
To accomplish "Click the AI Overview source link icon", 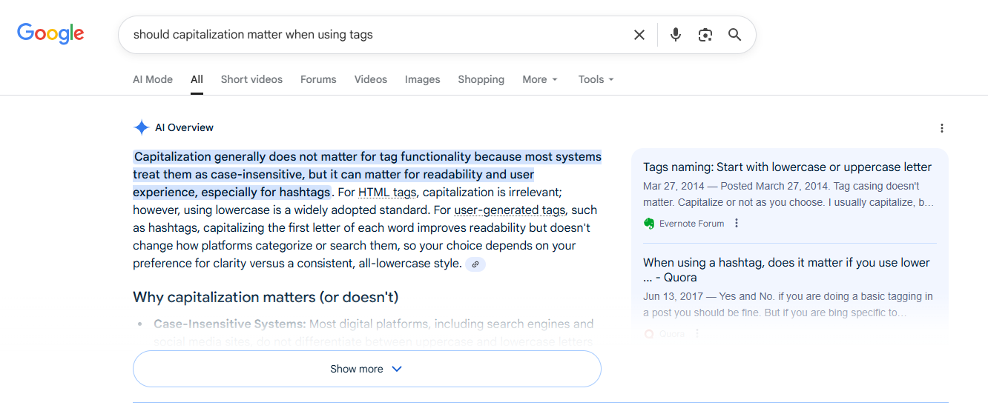I will [x=475, y=264].
